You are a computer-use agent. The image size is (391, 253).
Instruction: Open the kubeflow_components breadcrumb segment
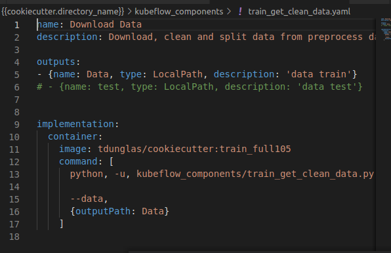coord(179,11)
